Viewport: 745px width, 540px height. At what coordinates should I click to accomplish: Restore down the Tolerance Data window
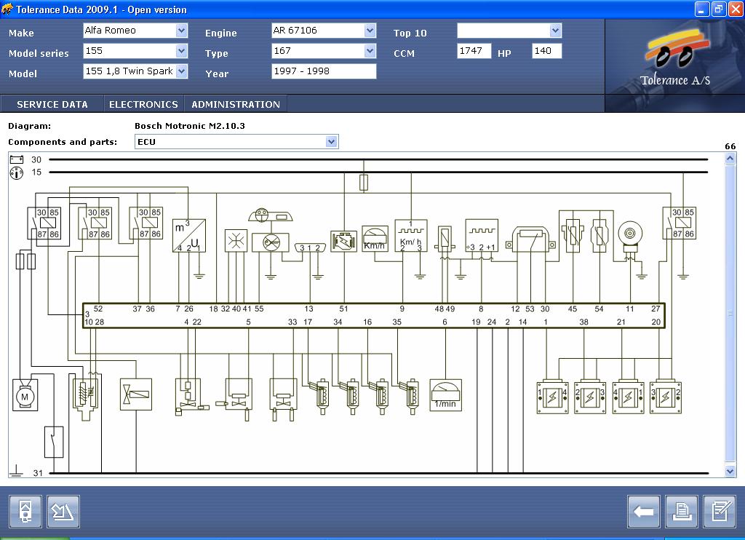pos(718,9)
